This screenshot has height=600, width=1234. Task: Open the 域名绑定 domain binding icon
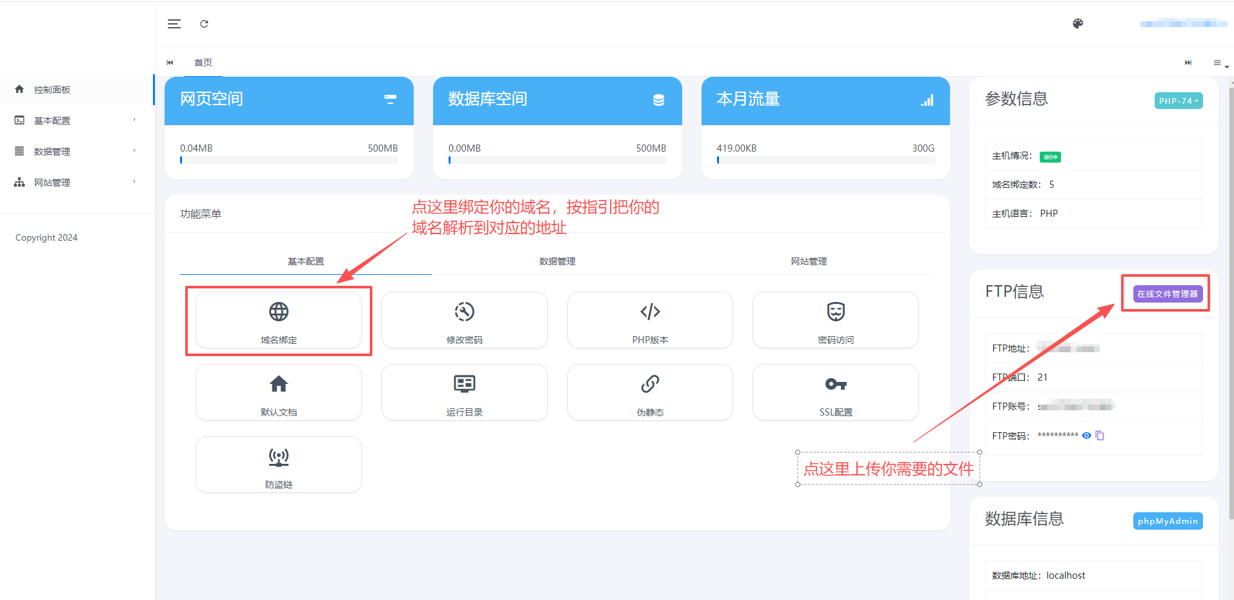click(x=279, y=312)
